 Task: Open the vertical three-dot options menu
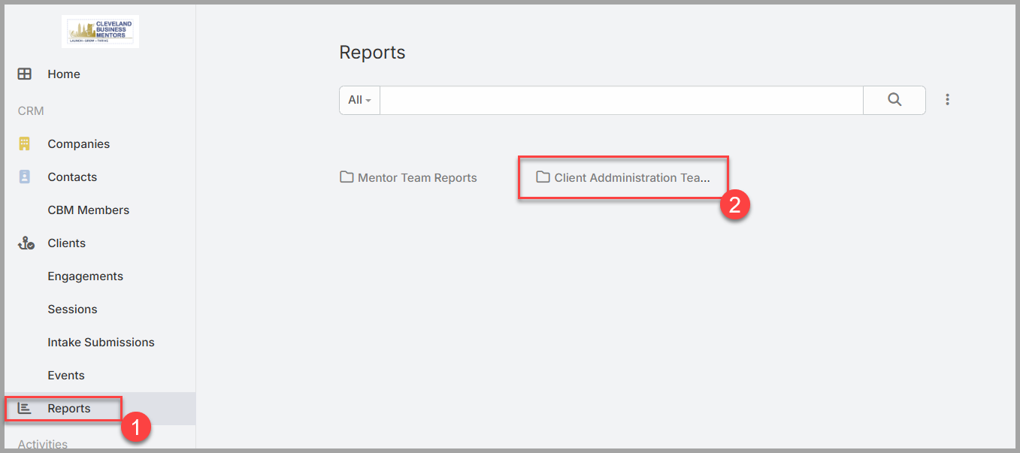tap(948, 100)
